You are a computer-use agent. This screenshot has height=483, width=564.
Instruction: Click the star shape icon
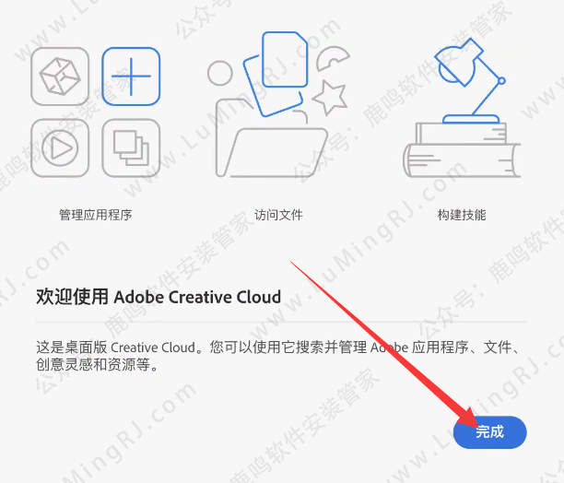click(330, 98)
